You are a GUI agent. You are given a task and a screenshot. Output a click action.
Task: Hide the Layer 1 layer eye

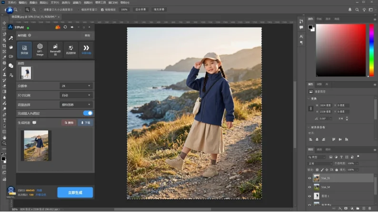[309, 196]
